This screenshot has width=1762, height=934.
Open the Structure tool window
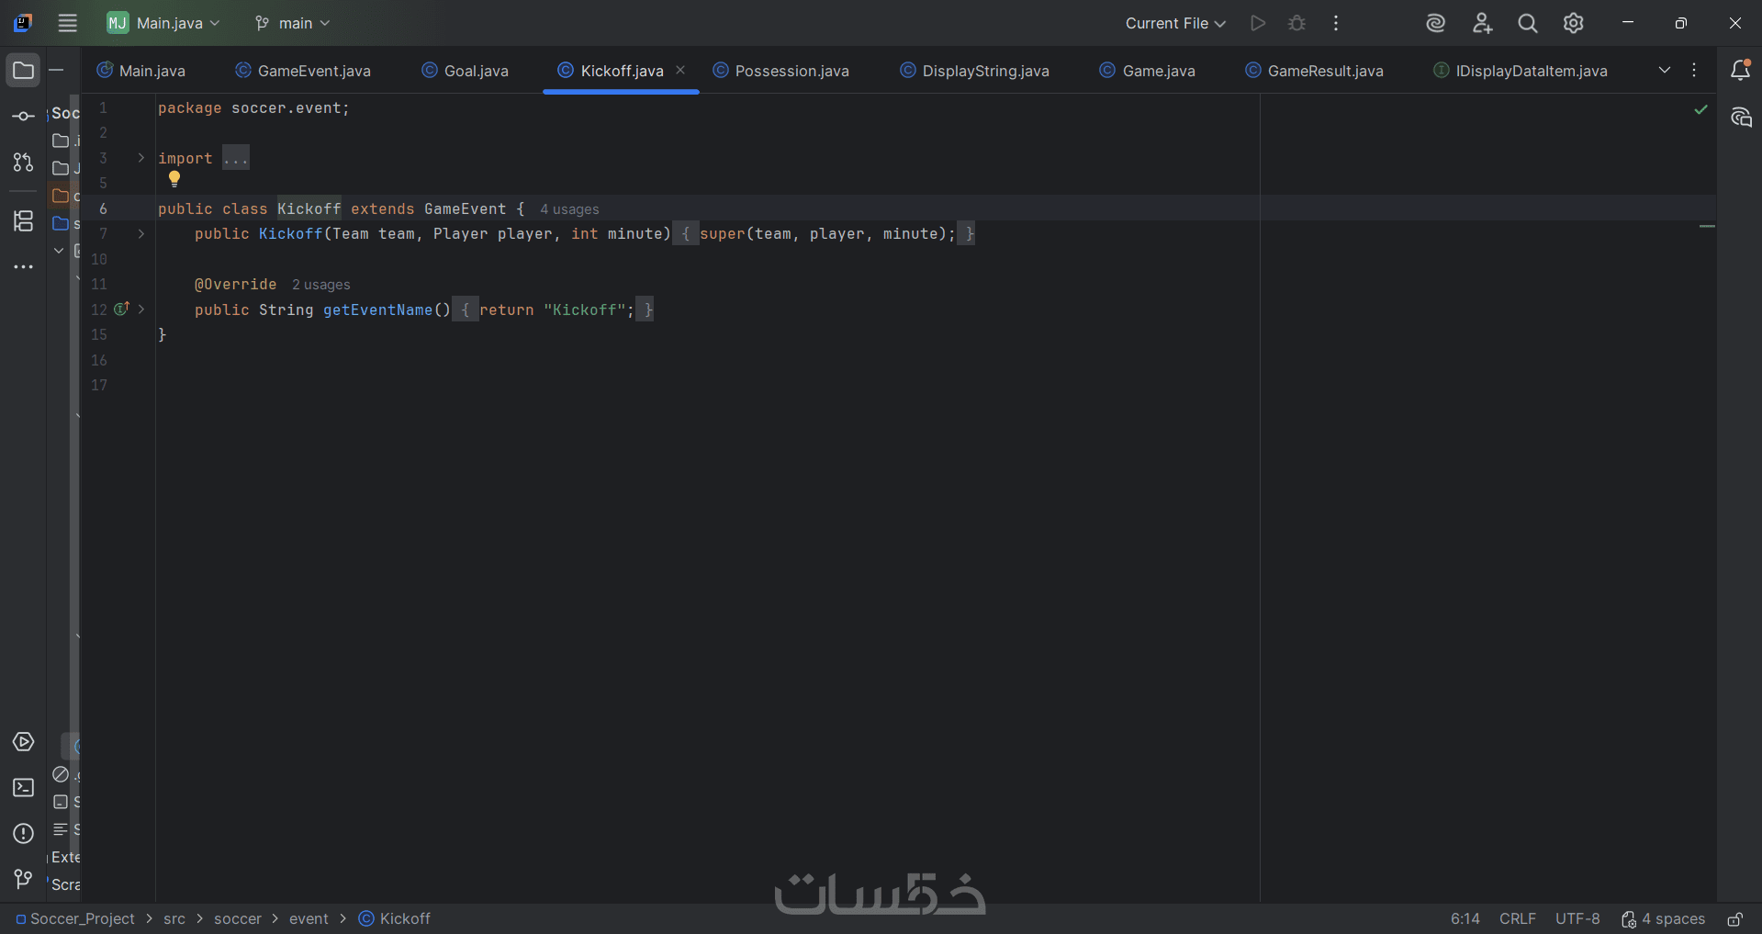pos(24,220)
